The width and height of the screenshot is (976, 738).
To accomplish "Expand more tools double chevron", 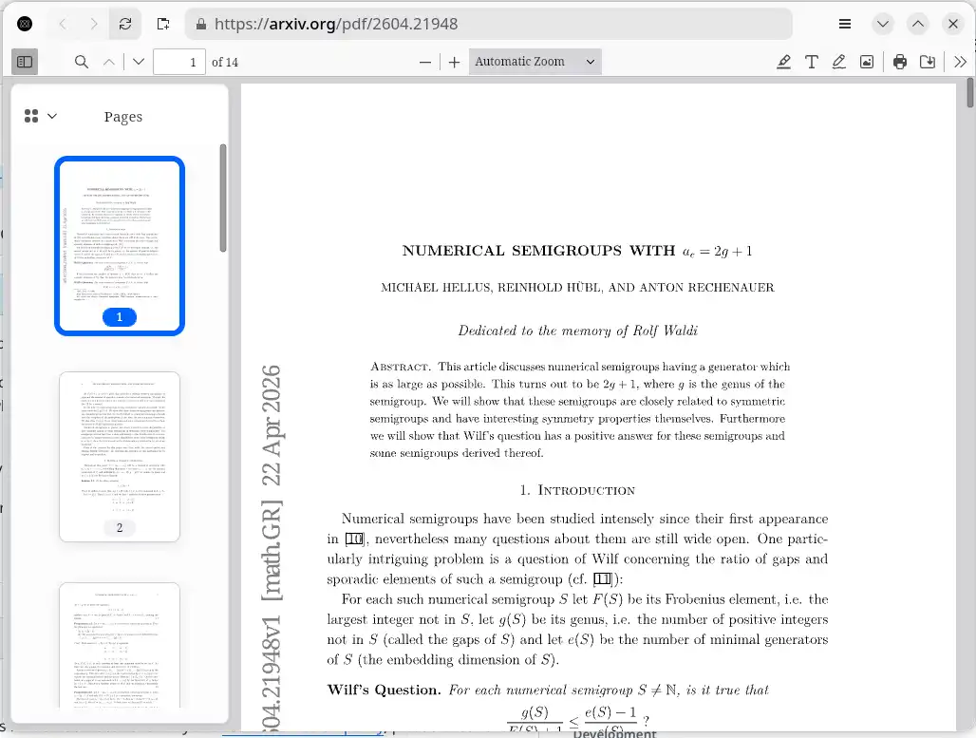I will [x=961, y=62].
